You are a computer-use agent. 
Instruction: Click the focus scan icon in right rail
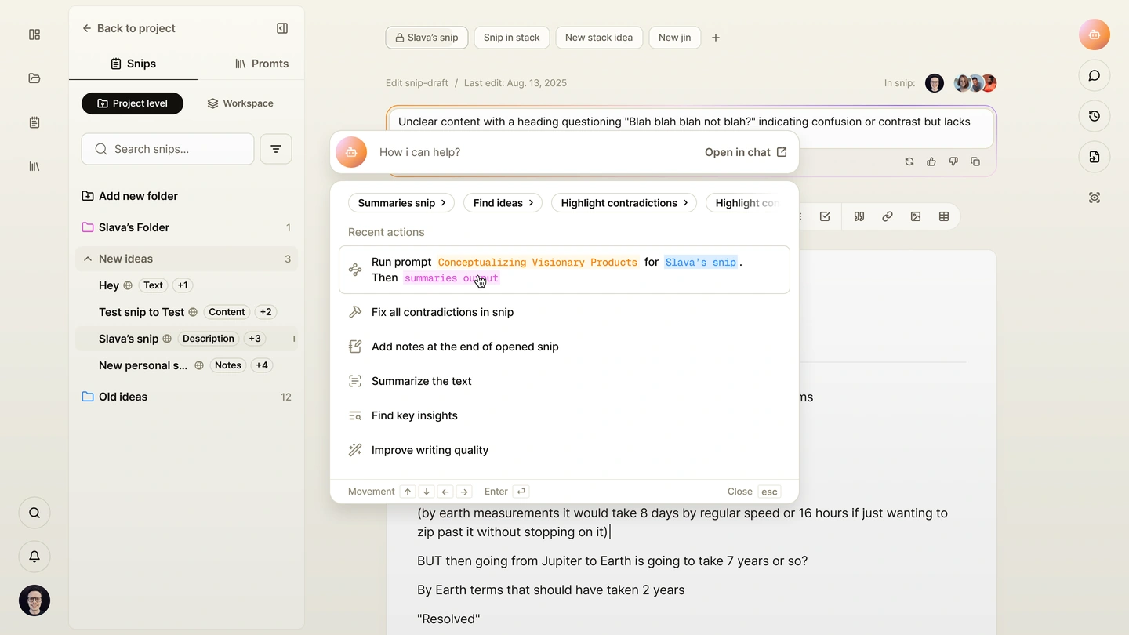(x=1095, y=198)
